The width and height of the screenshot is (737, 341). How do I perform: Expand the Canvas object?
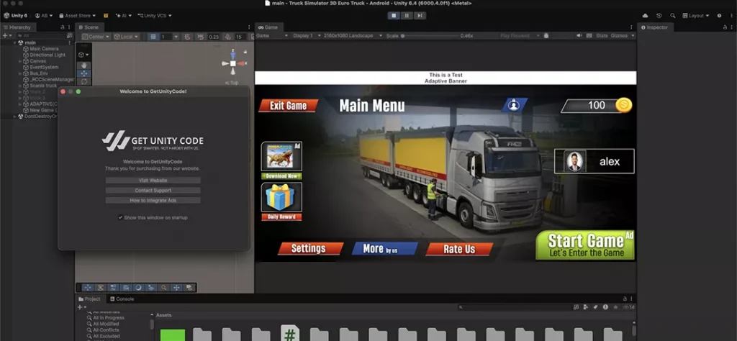click(20, 61)
